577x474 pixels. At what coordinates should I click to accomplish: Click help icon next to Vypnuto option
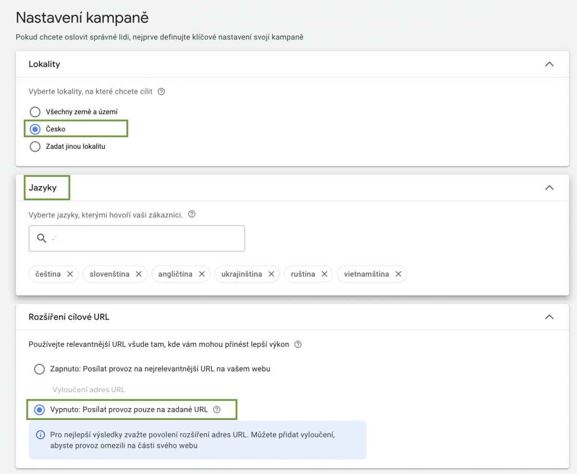(x=217, y=410)
